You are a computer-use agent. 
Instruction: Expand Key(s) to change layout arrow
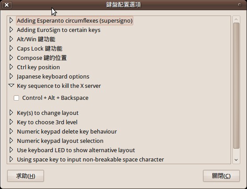point(11,113)
